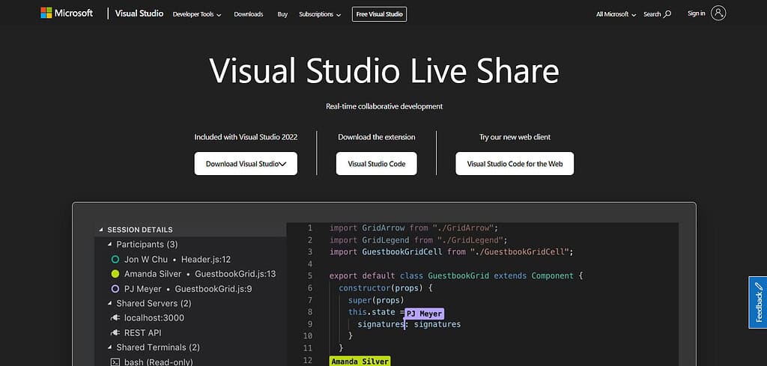Click the PJ Meyer cursor label
This screenshot has height=366, width=767.
(425, 314)
